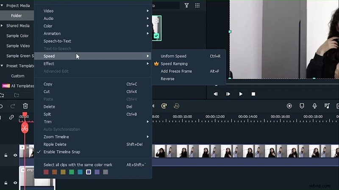Screen dimensions: 339x190
Task: Click the play/pause frame-step button
Action: [x=228, y=94]
